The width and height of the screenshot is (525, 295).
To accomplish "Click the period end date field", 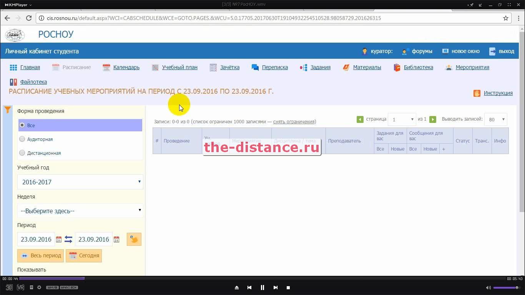I will 94,239.
